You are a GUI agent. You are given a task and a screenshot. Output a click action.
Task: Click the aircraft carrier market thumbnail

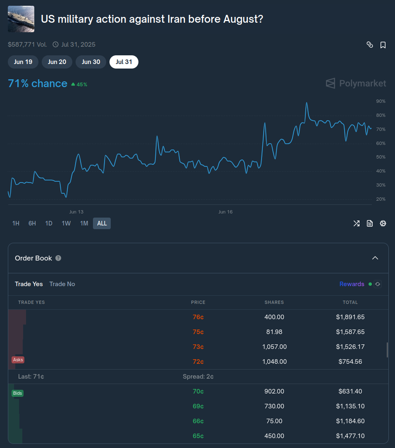(21, 19)
